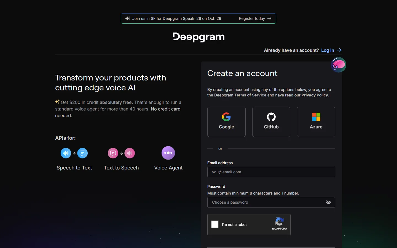Toggle password visibility eye icon
This screenshot has width=397, height=248.
(328, 202)
